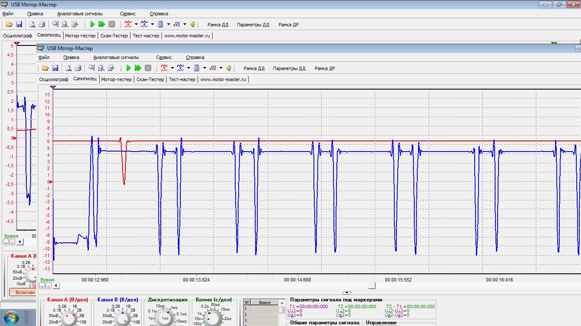Open file icon in front window toolbar
The image size is (581, 326).
[x=46, y=68]
